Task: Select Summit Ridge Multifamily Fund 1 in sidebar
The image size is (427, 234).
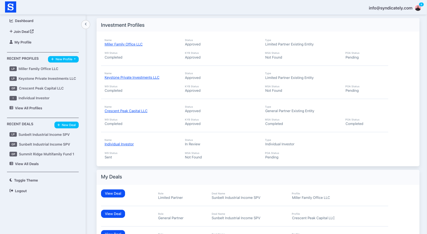Action: [x=46, y=154]
